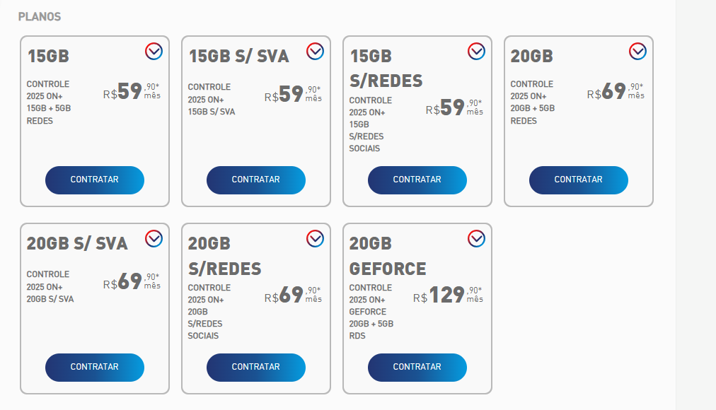The image size is (716, 410).
Task: Click the GEFORCE 20GB + 5GB RDS description
Action: [371, 312]
